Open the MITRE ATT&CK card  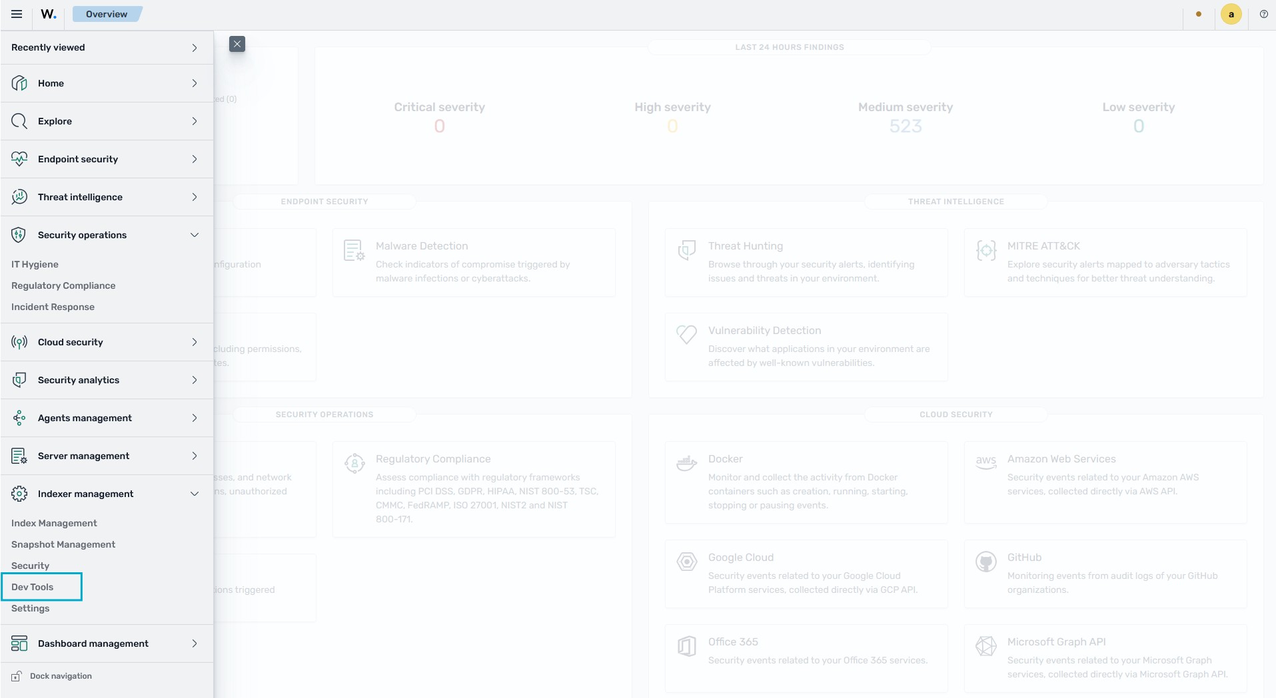(x=1105, y=262)
